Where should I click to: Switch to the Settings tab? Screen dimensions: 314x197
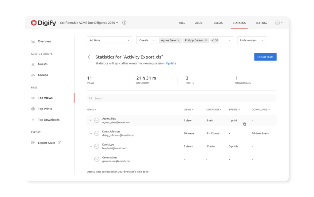[261, 23]
